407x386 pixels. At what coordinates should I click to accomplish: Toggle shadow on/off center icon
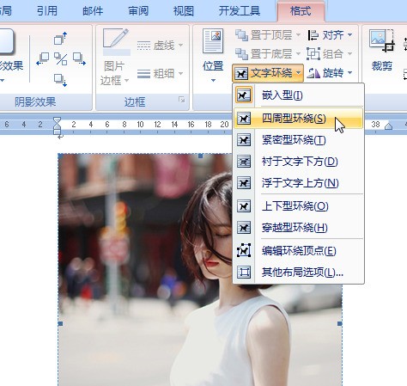[61, 59]
